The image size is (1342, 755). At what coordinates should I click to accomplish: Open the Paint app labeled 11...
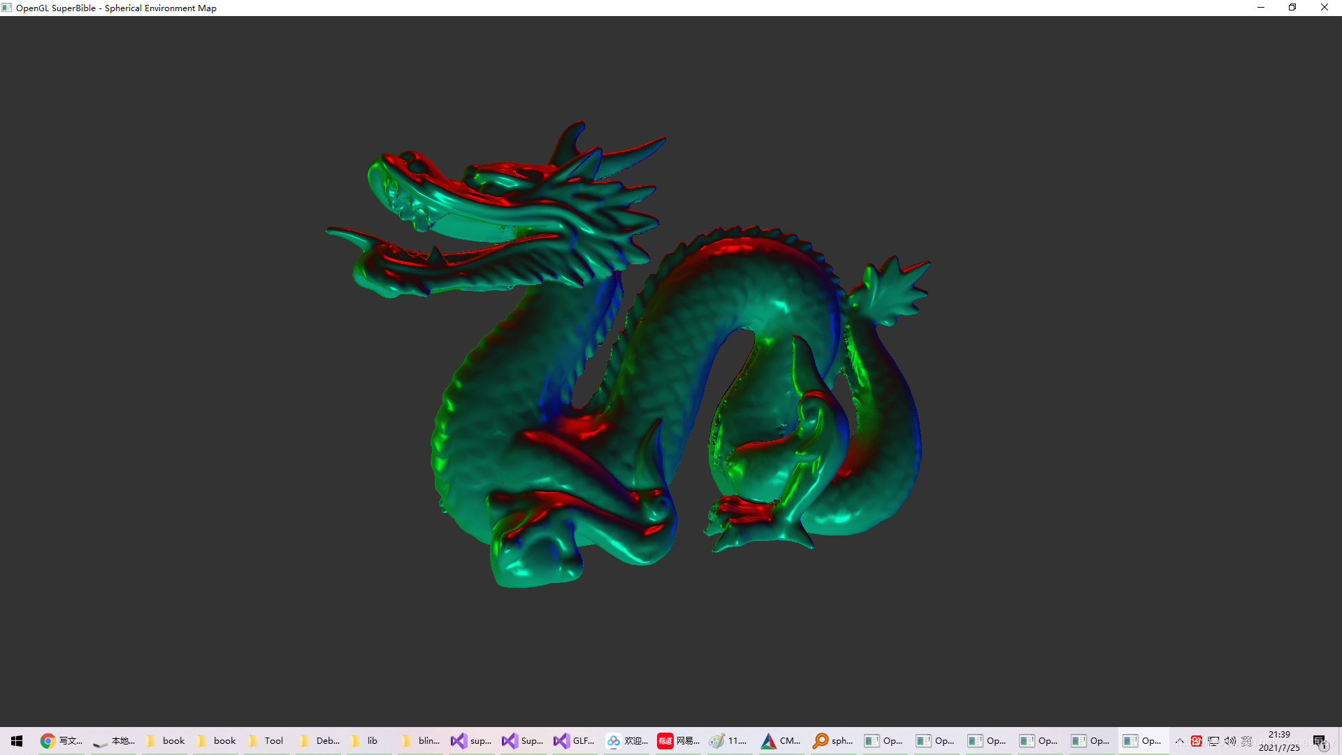(x=728, y=741)
